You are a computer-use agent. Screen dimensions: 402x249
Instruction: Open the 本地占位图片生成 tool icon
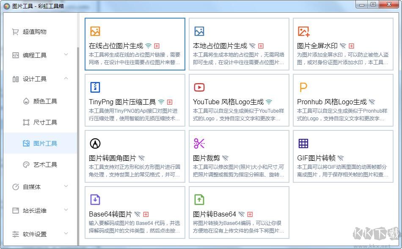coord(199,31)
